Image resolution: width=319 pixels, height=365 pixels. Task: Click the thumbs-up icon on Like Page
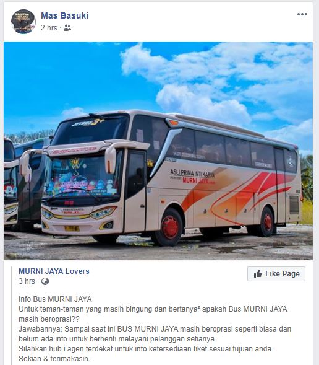[258, 274]
